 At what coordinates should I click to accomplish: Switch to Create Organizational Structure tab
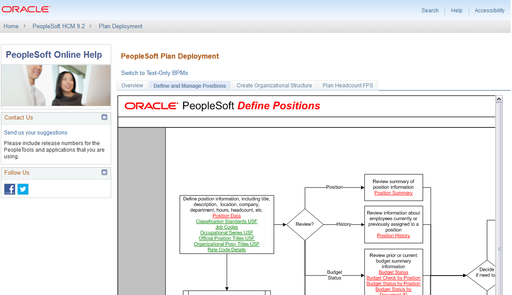click(x=274, y=86)
